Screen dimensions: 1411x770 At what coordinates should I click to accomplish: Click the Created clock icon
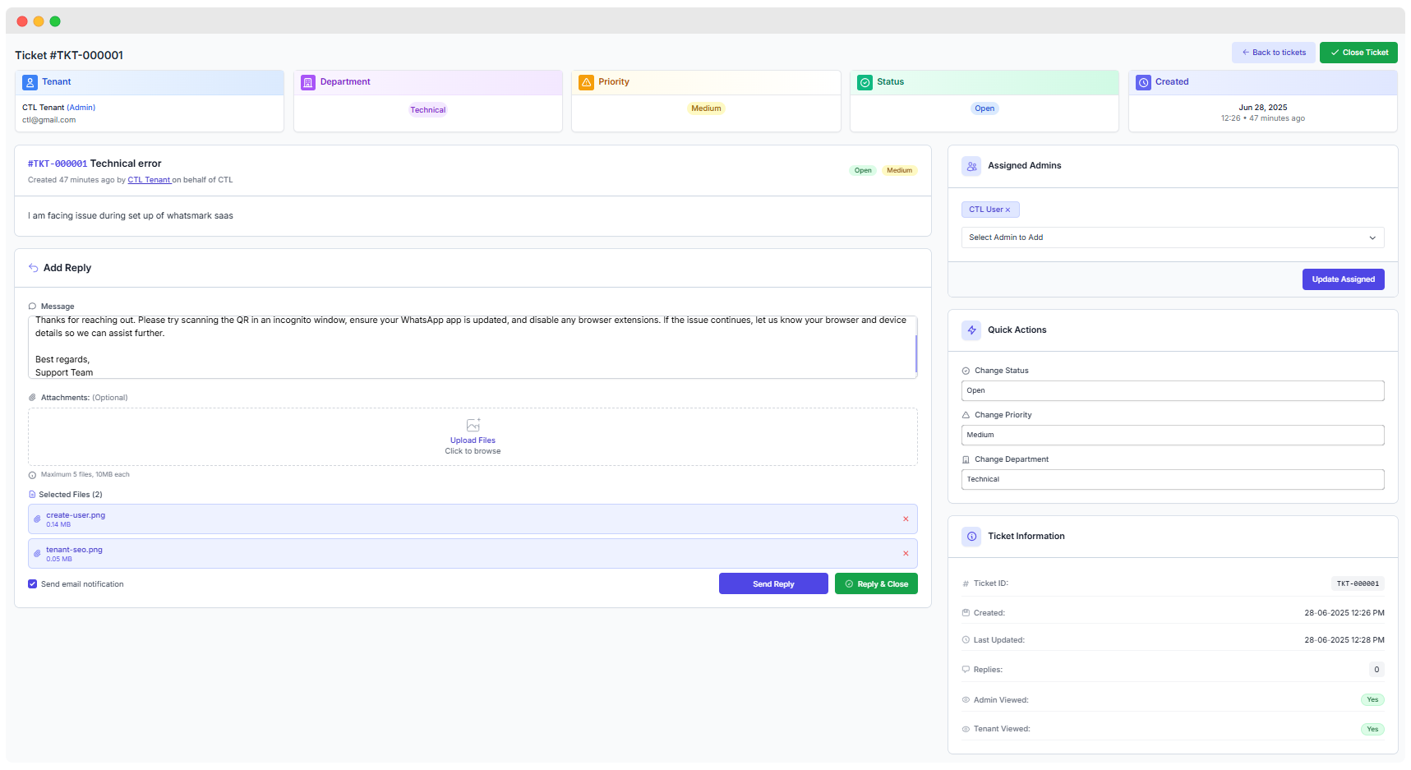[x=1143, y=82]
